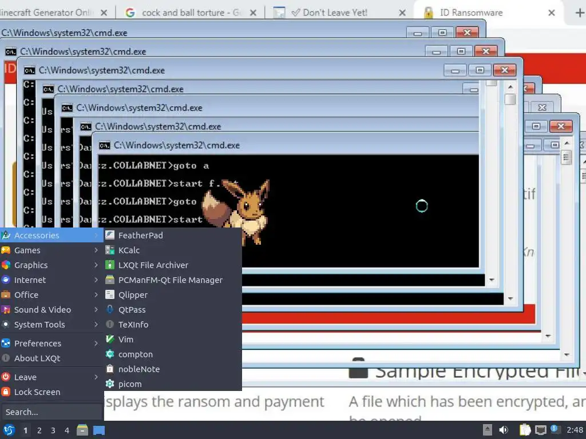Expand the Games submenu

click(x=52, y=250)
